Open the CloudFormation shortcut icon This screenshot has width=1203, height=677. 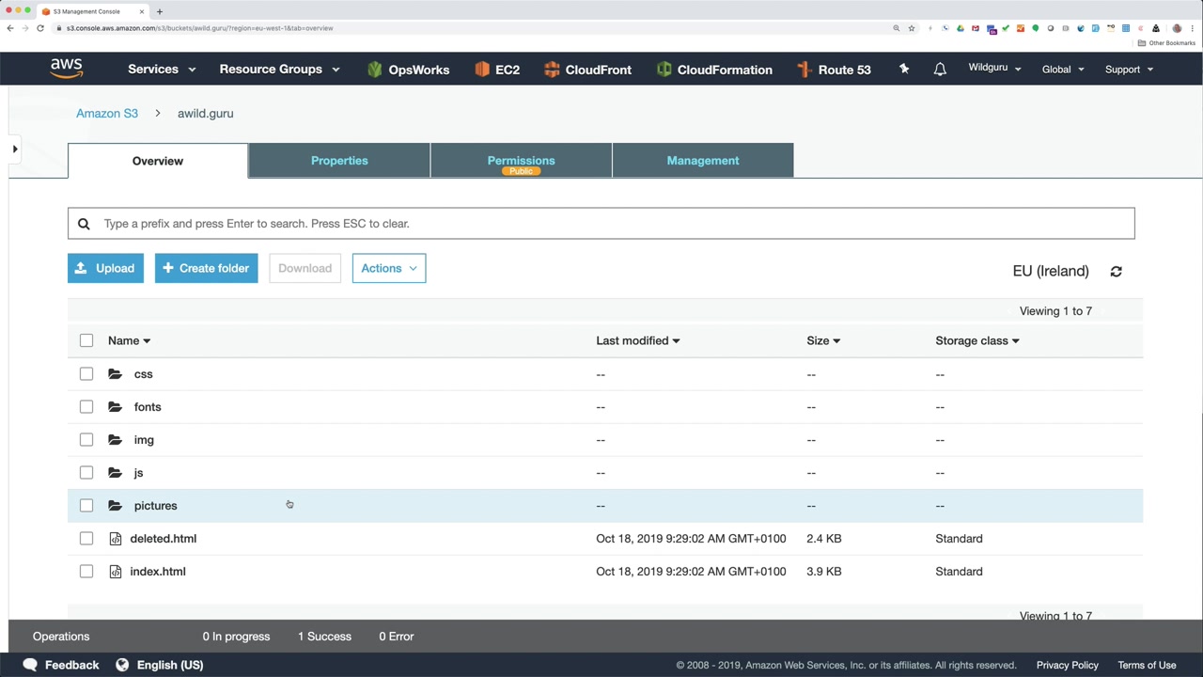point(664,70)
